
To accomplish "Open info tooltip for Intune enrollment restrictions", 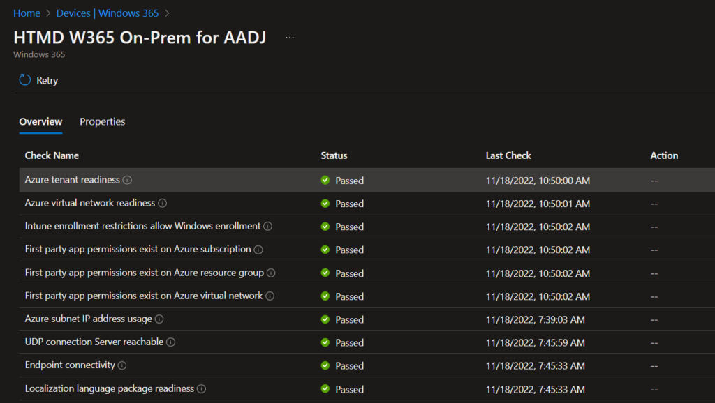I will [267, 226].
